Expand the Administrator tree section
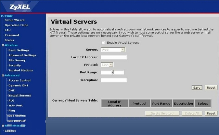Image resolution: width=219 pixels, height=135 pixels. coord(3,126)
